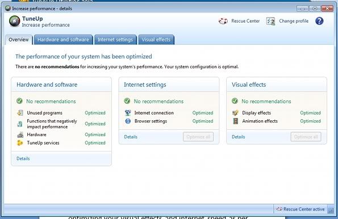Click Optimized status next to Internet connection

click(203, 113)
